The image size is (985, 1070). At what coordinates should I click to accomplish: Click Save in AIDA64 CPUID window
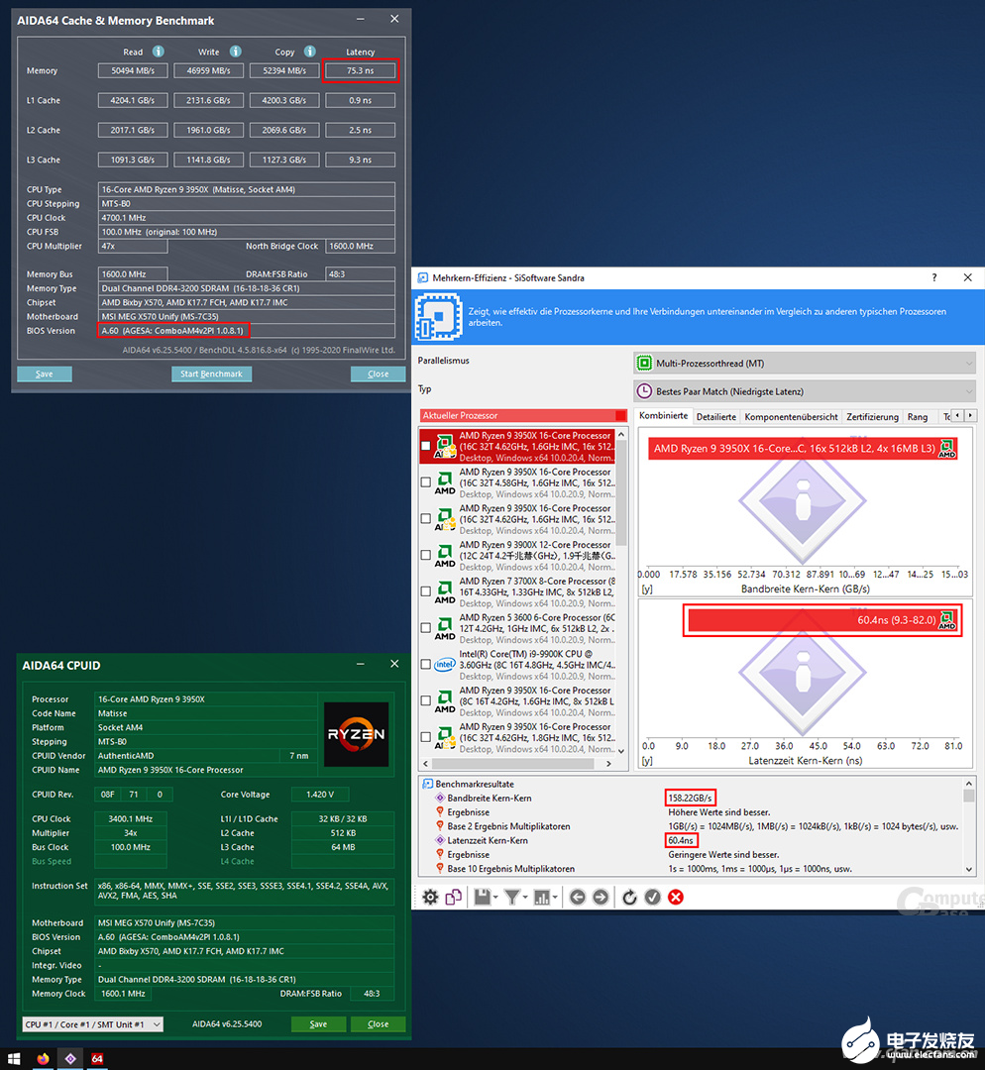pos(318,1023)
